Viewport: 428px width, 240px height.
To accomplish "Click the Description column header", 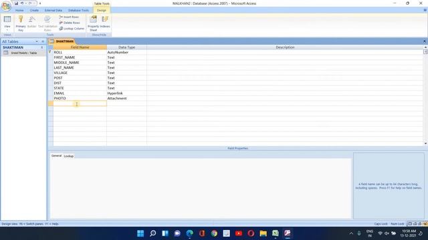I will point(285,47).
